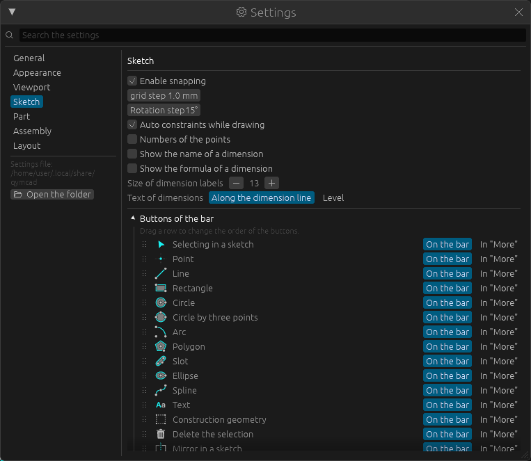
Task: Set Line to In "More"
Action: pos(498,273)
